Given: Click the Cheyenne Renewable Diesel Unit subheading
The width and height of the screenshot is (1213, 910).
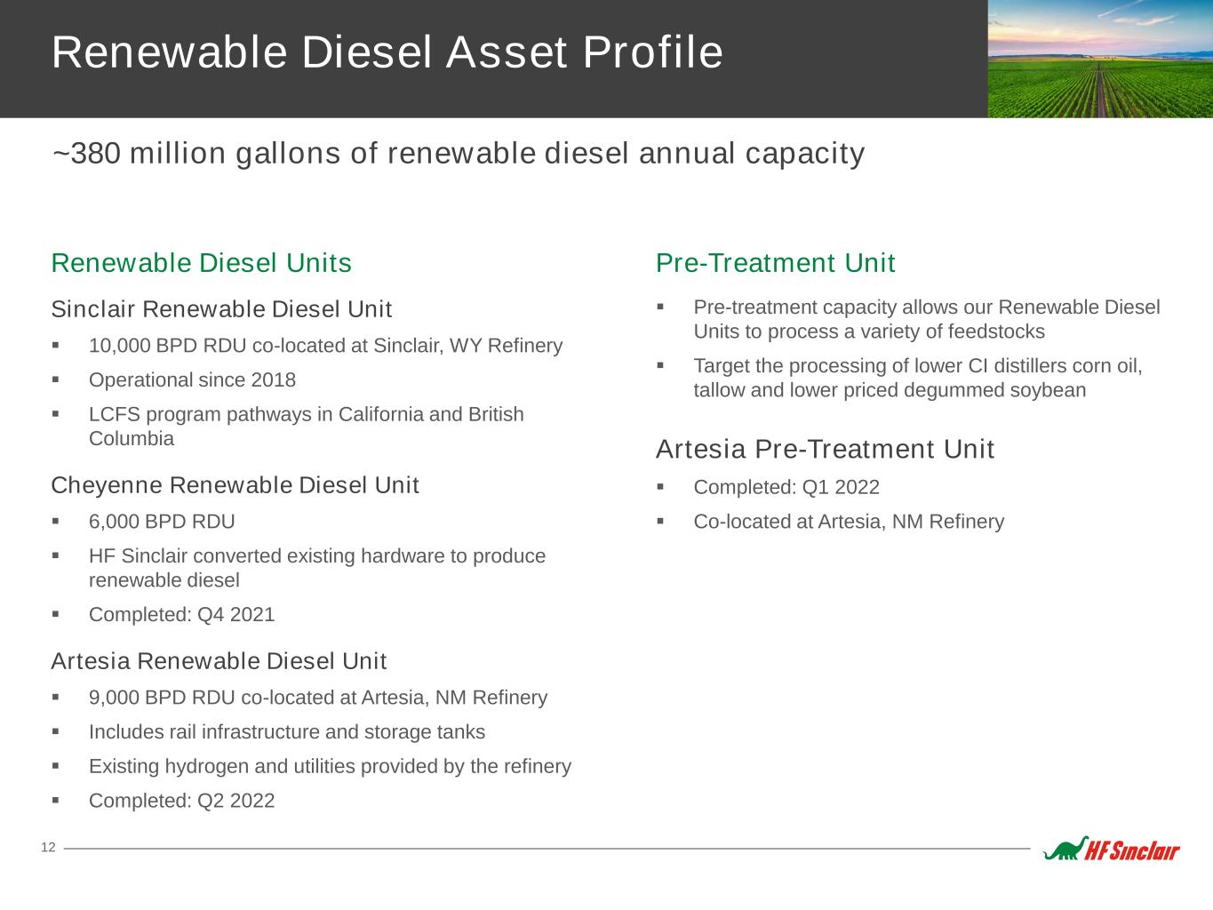Looking at the screenshot, I should 235,485.
